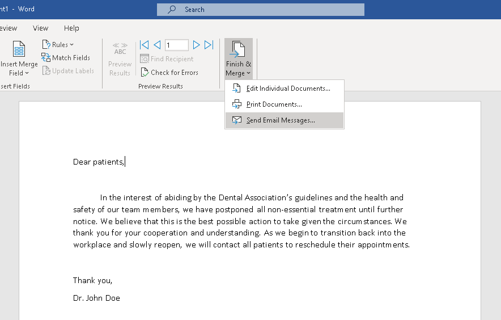Click the Match Fields icon
This screenshot has width=501, height=320.
[x=46, y=58]
